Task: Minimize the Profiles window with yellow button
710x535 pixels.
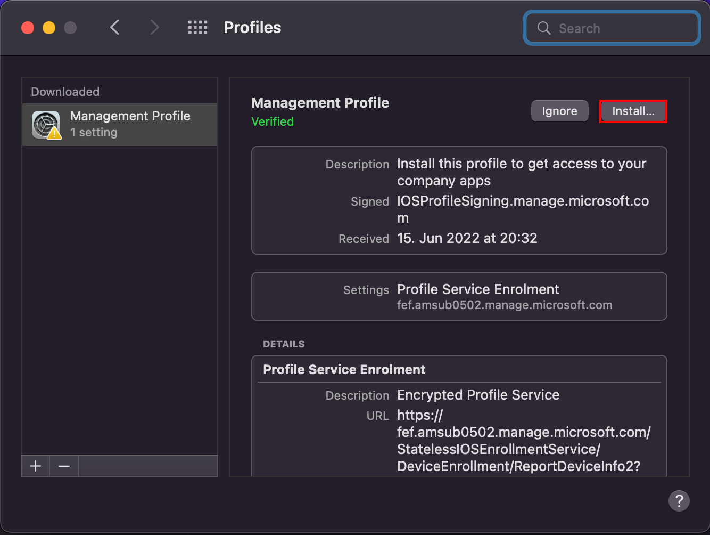Action: click(49, 28)
